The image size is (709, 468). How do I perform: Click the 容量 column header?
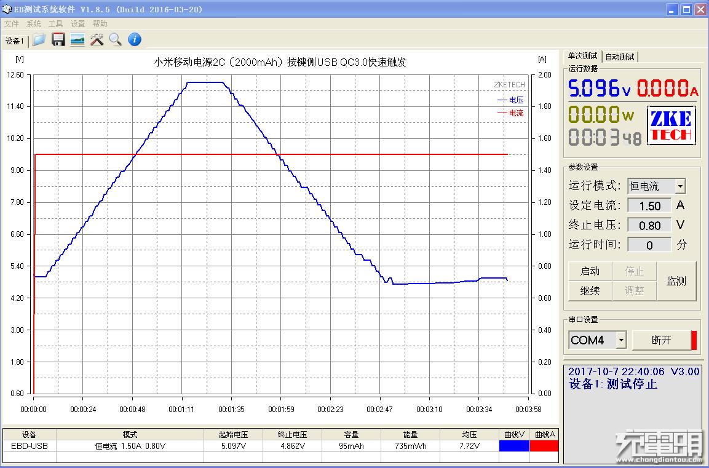[x=351, y=435]
